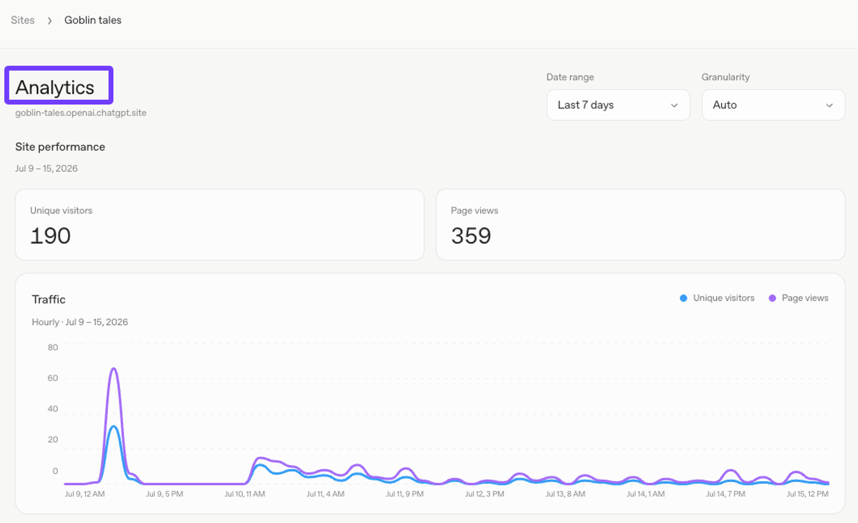Click the 40 y-axis value
The width and height of the screenshot is (858, 523).
coord(53,409)
